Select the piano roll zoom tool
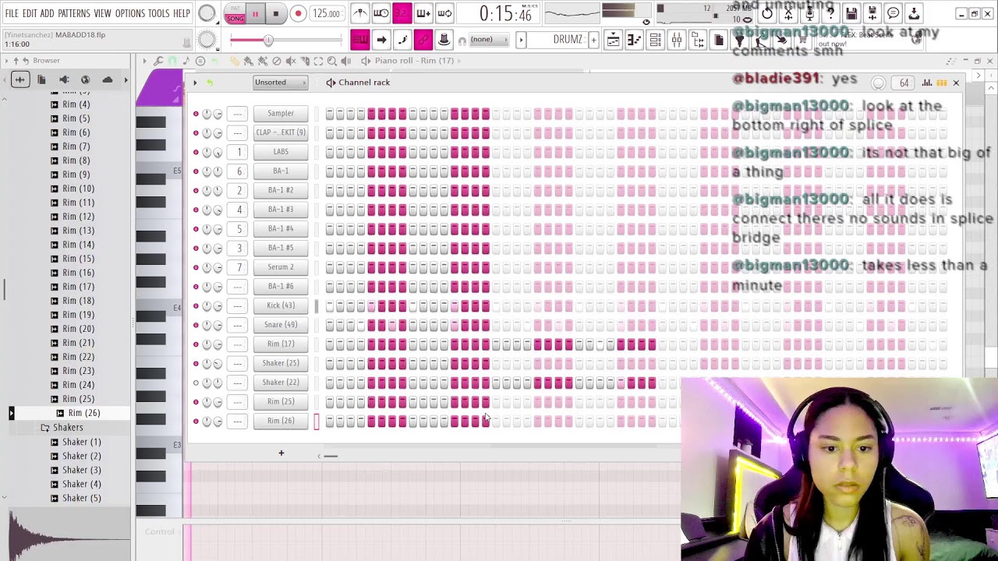The width and height of the screenshot is (998, 561). (x=331, y=61)
